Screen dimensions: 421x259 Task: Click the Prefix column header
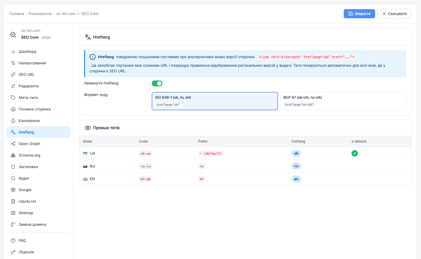coord(203,141)
